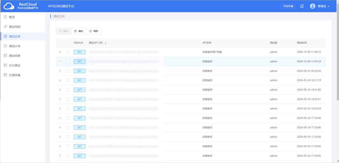Open 压测变量 in the sidebar menu
339x163 pixels.
tap(15, 75)
